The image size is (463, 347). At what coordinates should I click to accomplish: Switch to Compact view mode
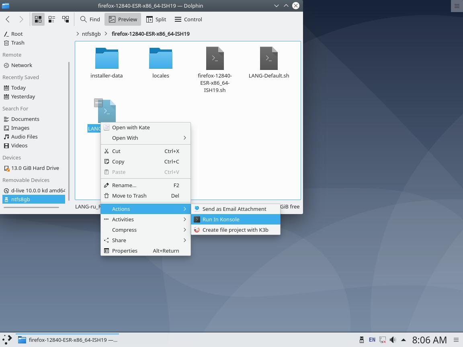coord(52,19)
